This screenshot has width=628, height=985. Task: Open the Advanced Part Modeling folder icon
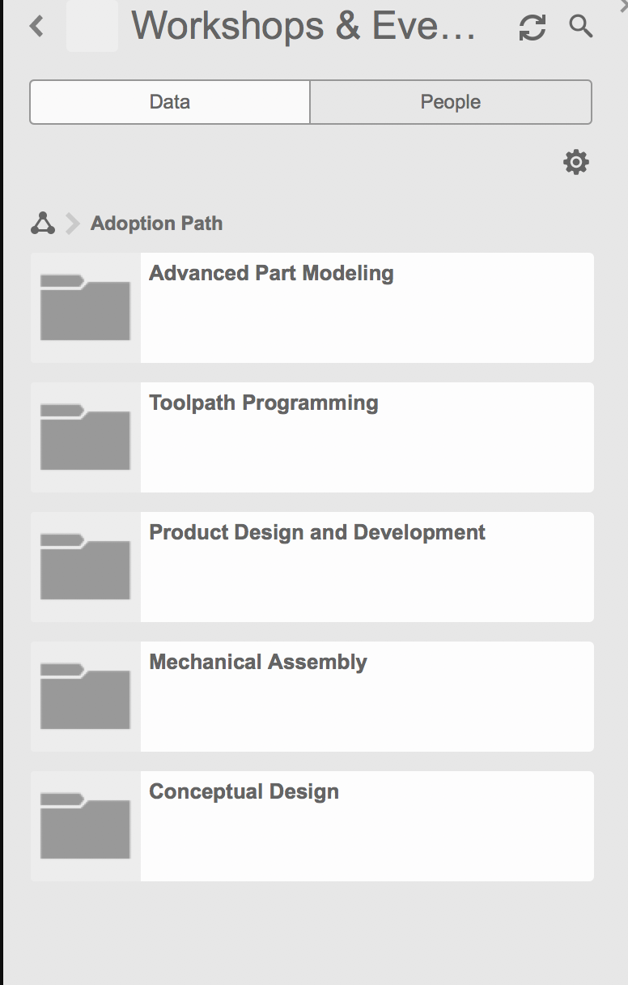[x=84, y=308]
